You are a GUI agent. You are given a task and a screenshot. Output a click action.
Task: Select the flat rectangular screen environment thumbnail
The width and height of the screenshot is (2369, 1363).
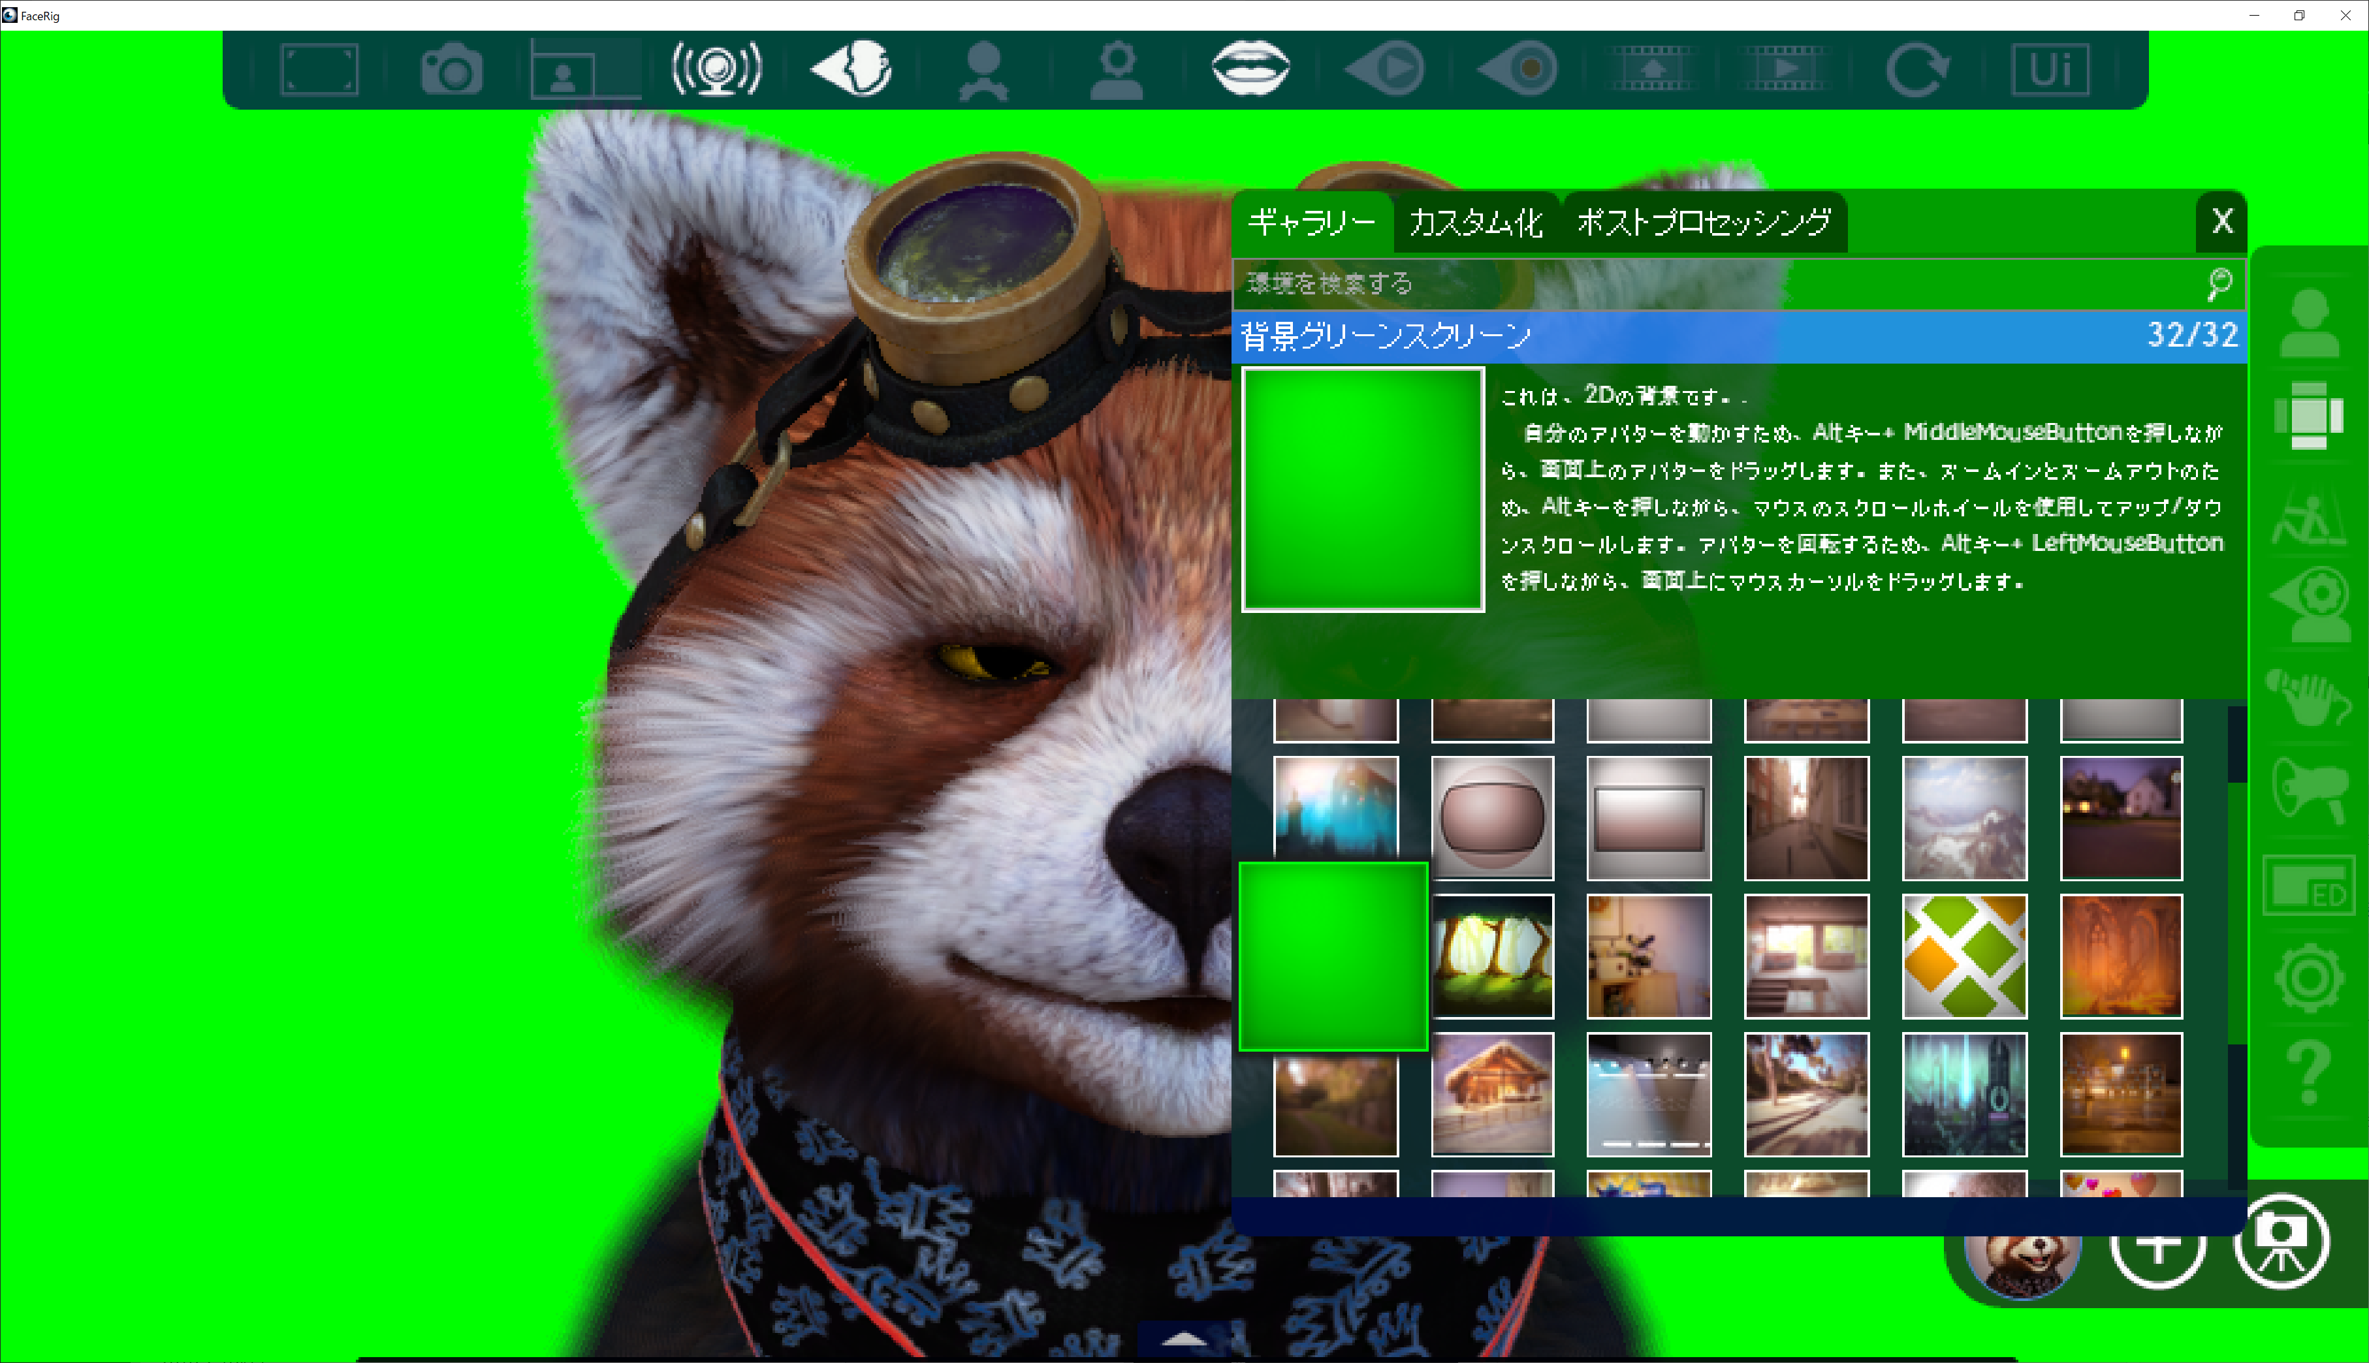coord(1649,818)
